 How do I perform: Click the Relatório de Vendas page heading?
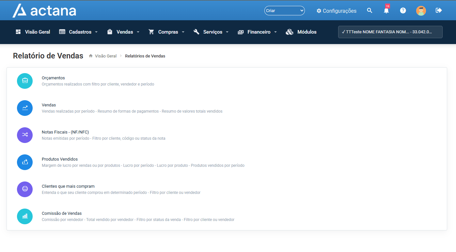pos(48,56)
